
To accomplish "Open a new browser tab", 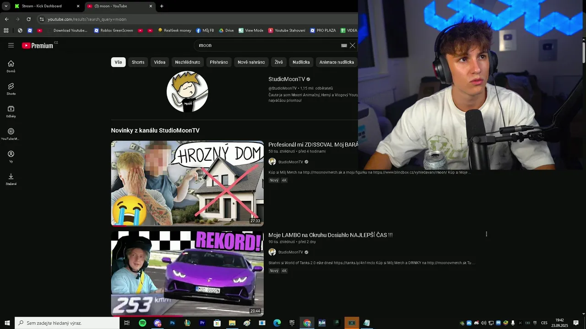I will [162, 6].
